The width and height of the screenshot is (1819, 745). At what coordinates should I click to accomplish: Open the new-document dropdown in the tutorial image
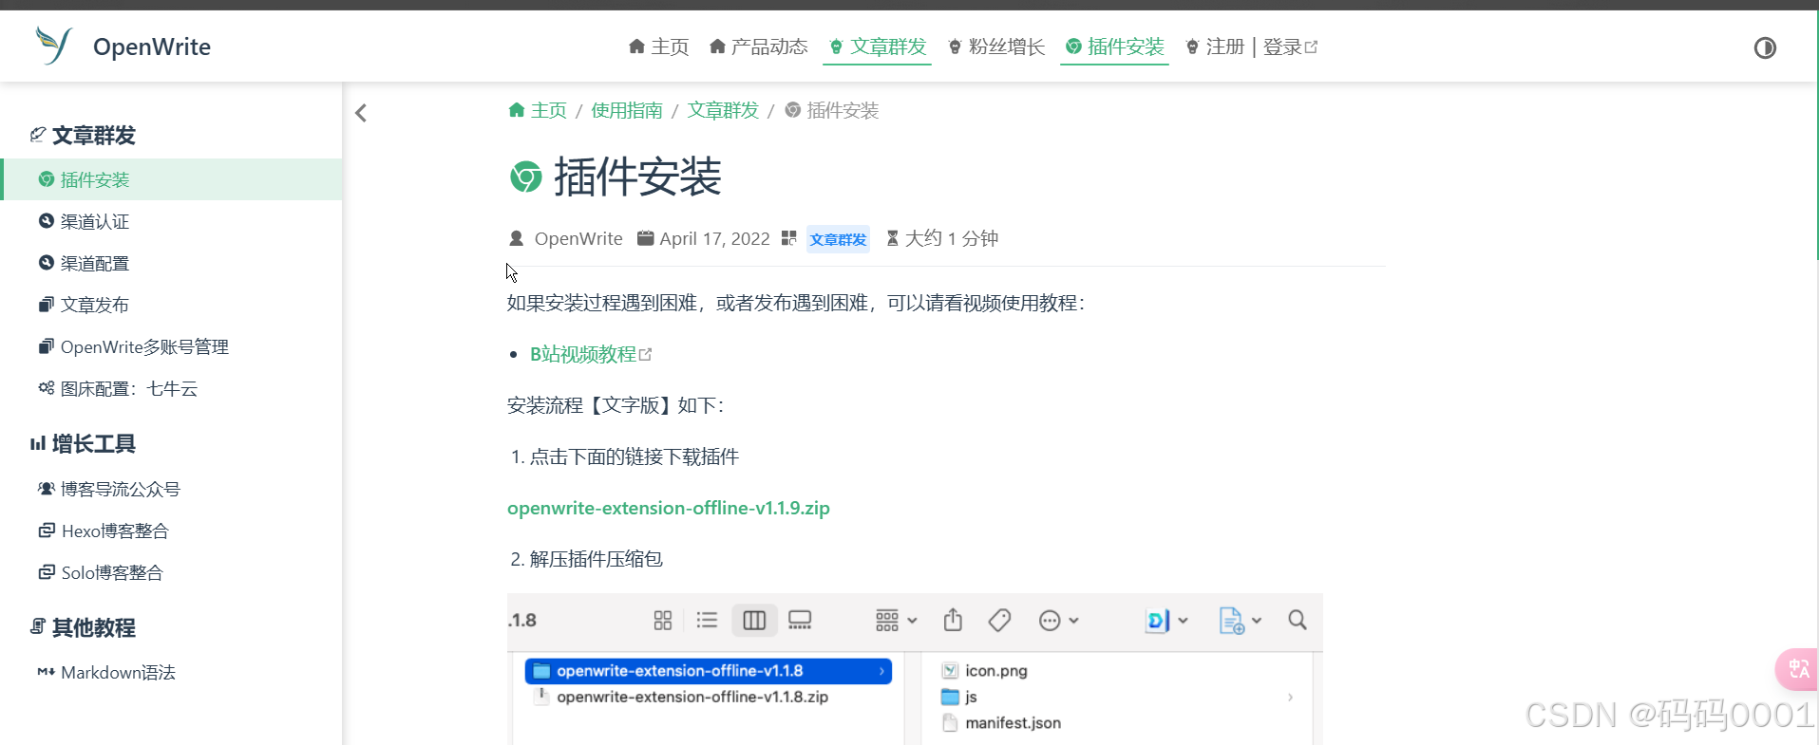1240,621
